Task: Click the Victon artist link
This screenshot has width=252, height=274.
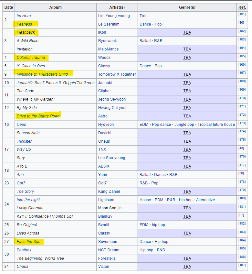Action: click(104, 267)
